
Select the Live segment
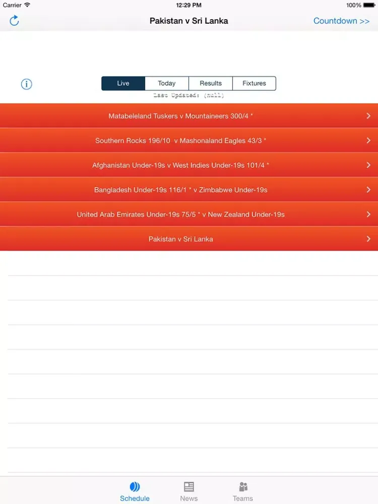point(123,84)
